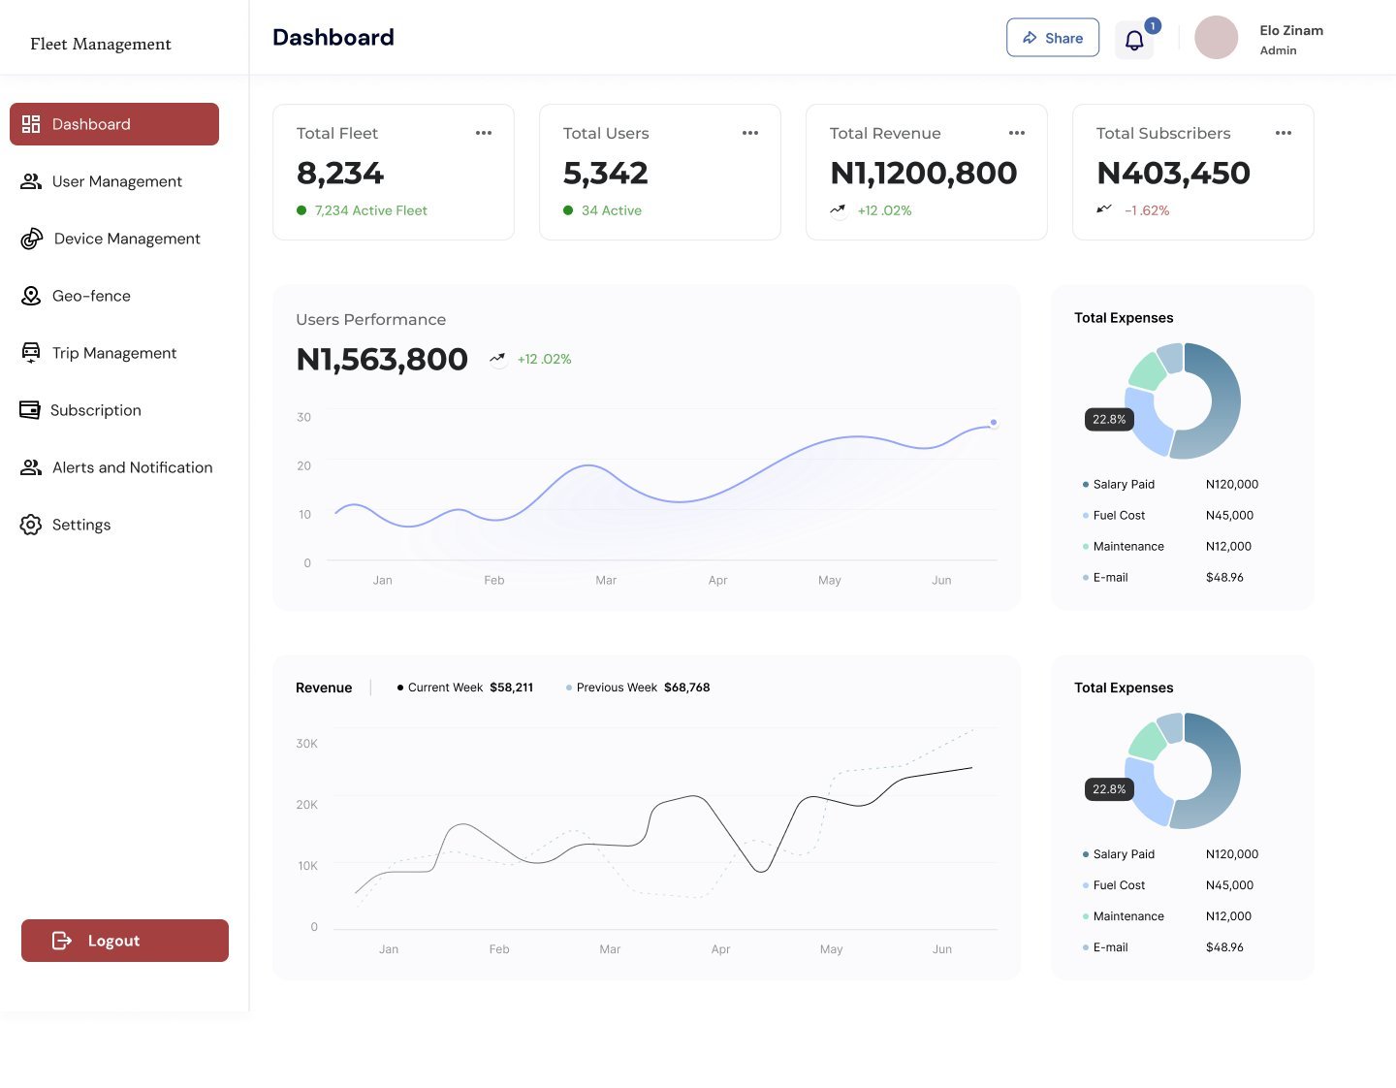1396x1088 pixels.
Task: Click the lower donut chart 22.8% label
Action: pyautogui.click(x=1109, y=789)
